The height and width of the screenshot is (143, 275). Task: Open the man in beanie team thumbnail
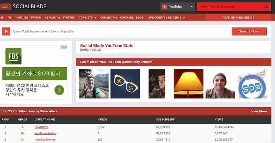click(220, 84)
